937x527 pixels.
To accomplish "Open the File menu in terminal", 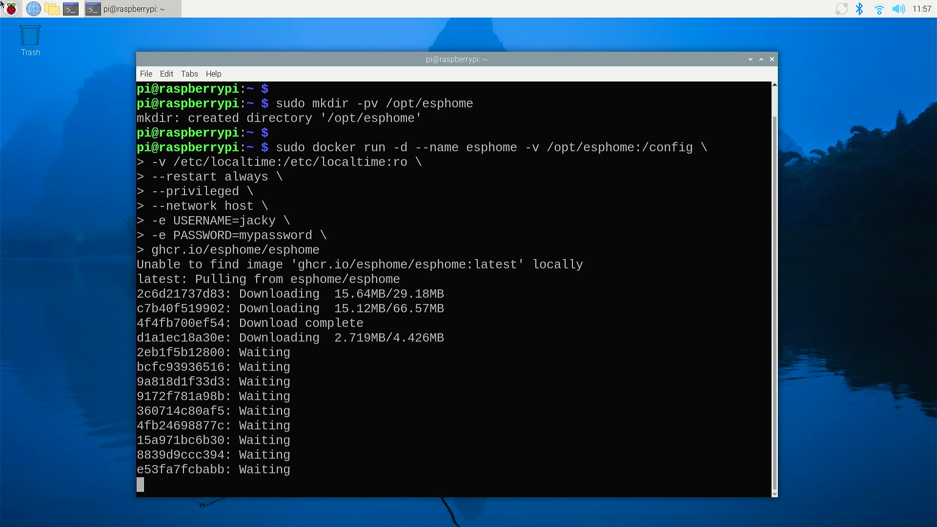I will pyautogui.click(x=145, y=73).
